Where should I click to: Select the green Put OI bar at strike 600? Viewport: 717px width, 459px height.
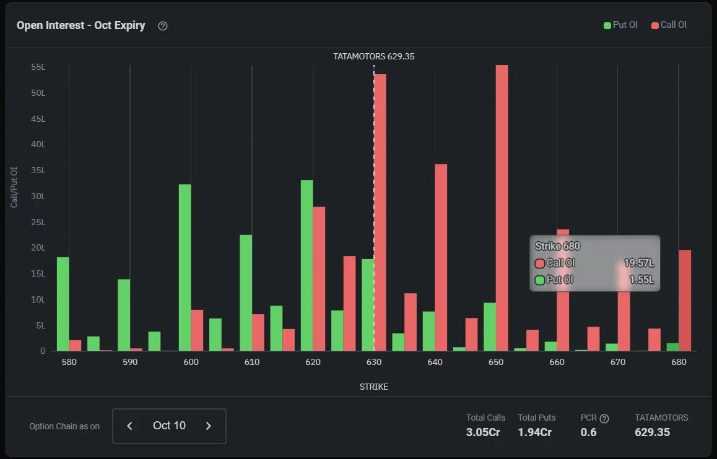pyautogui.click(x=185, y=268)
